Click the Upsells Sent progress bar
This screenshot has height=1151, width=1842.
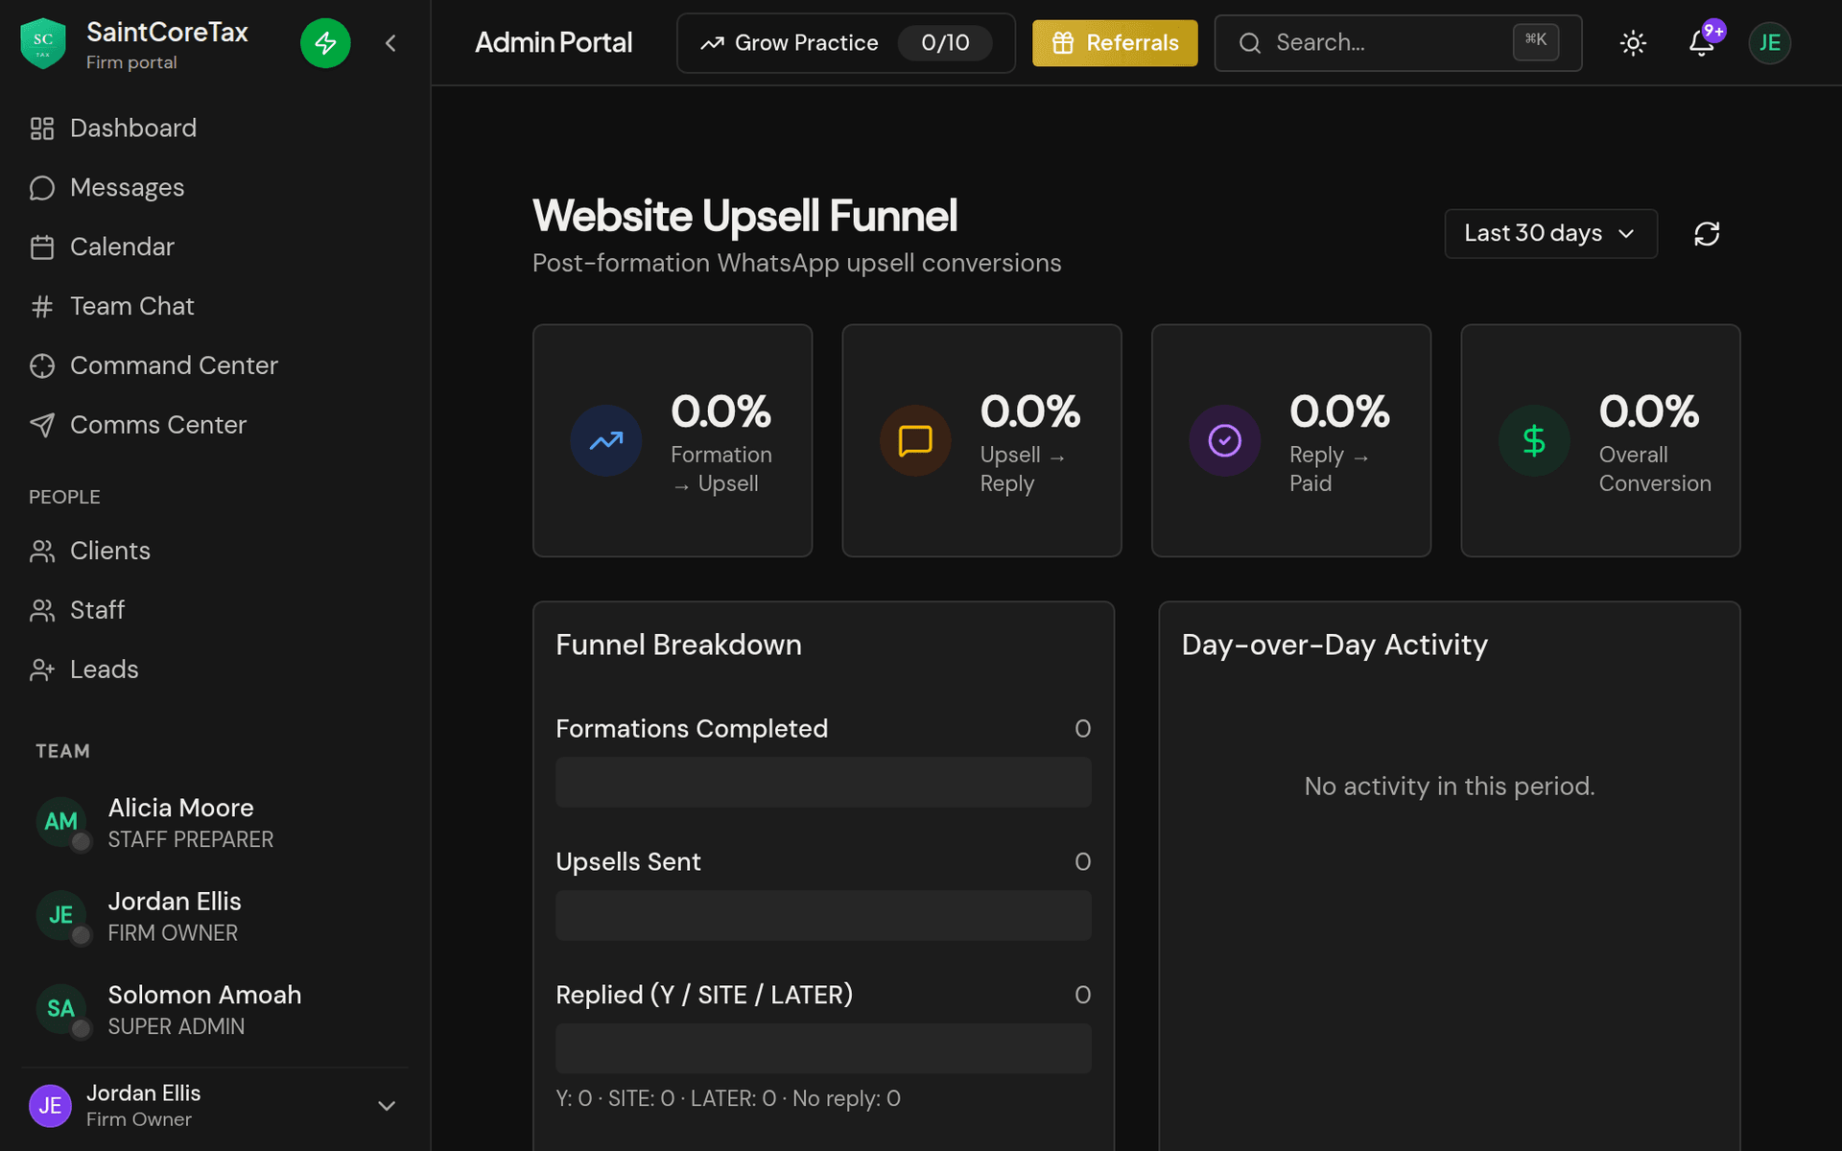(x=823, y=915)
